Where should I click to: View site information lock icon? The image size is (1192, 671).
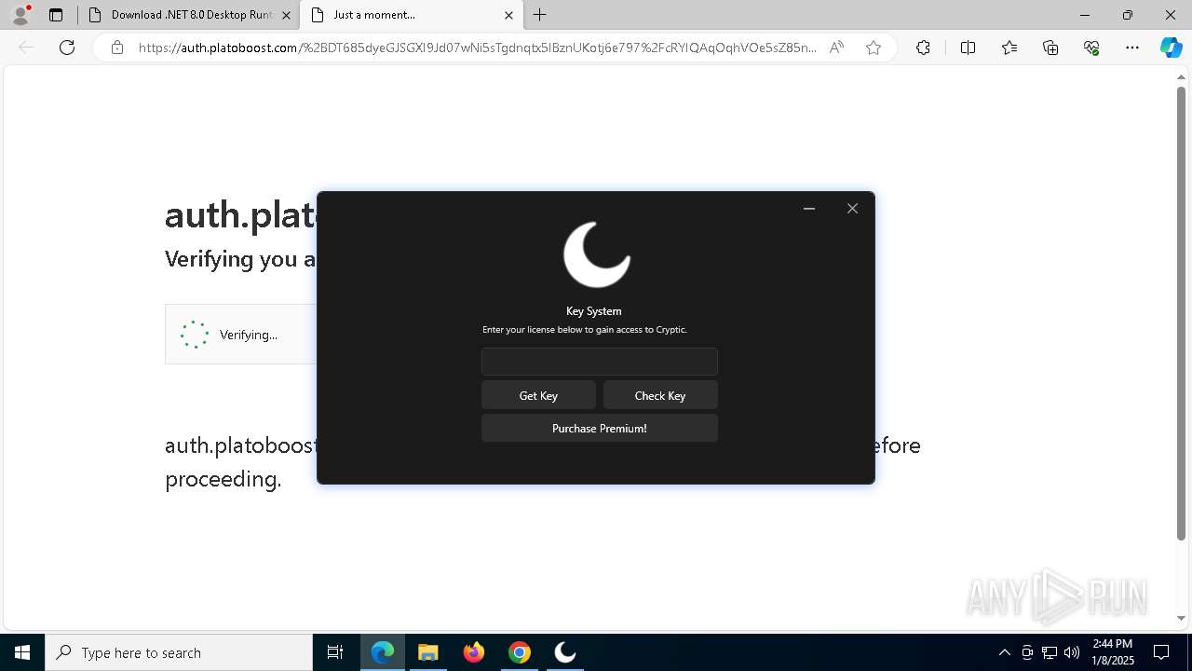tap(117, 48)
